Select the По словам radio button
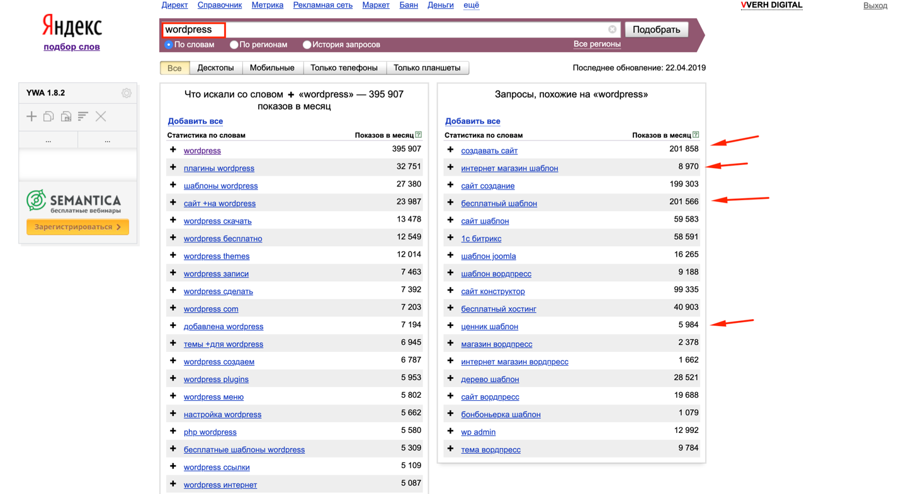 pos(169,45)
